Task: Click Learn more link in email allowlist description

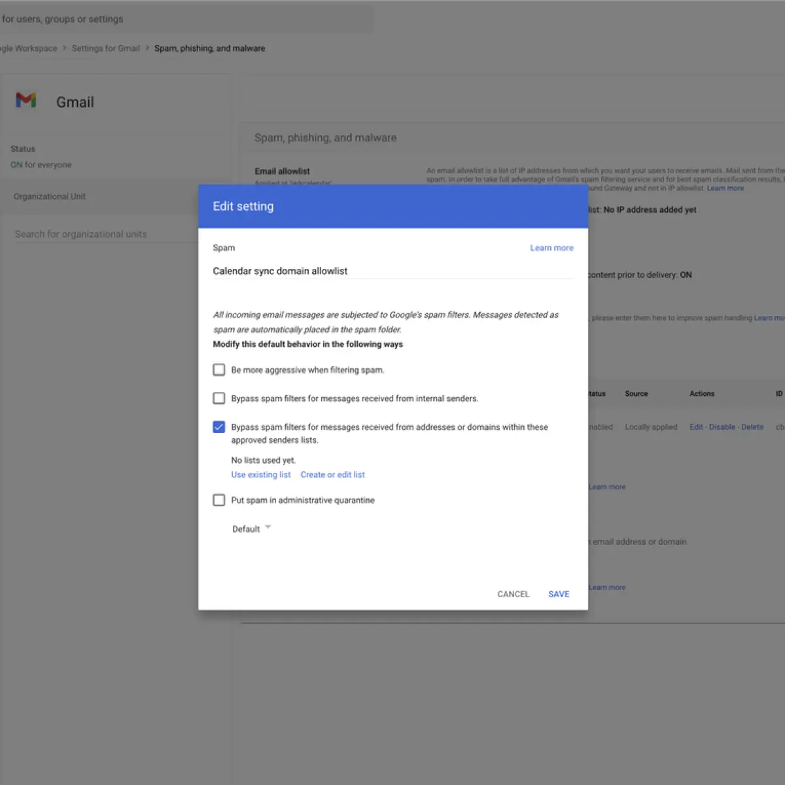Action: (725, 188)
